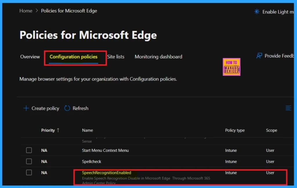Click the Provide Feedback person icon
This screenshot has height=188, width=297.
coord(259,56)
